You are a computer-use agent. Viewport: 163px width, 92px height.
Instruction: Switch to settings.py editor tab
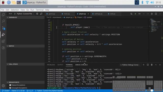tap(98, 14)
